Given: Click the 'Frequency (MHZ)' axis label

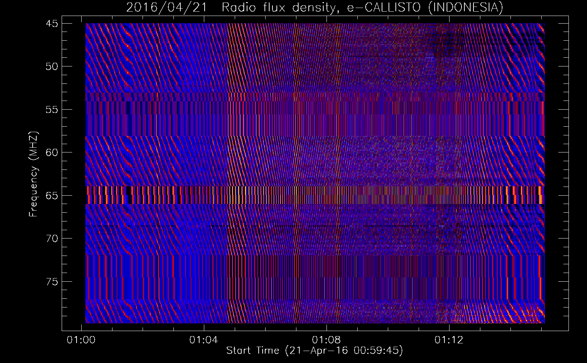Looking at the screenshot, I should coord(33,174).
